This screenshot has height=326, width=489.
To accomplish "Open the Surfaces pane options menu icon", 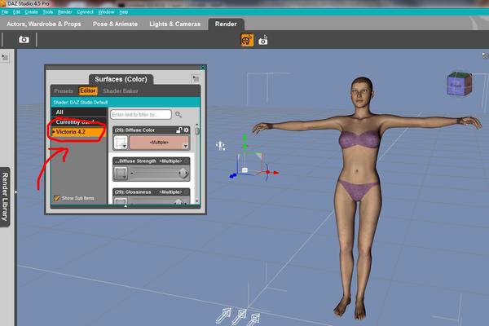I will pos(196,78).
